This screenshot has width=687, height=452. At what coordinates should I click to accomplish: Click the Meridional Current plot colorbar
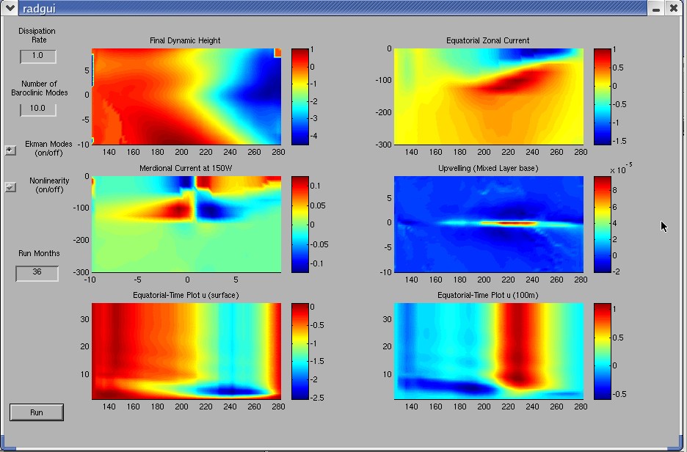pyautogui.click(x=300, y=224)
